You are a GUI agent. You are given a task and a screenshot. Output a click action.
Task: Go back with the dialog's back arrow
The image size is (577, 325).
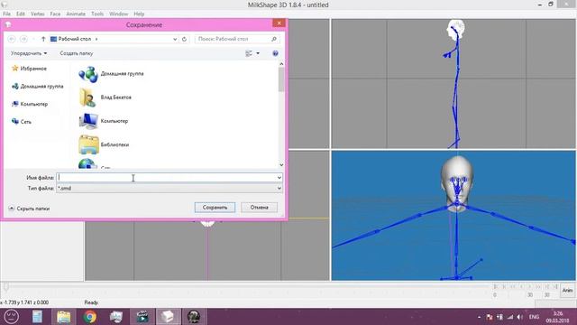coord(12,39)
